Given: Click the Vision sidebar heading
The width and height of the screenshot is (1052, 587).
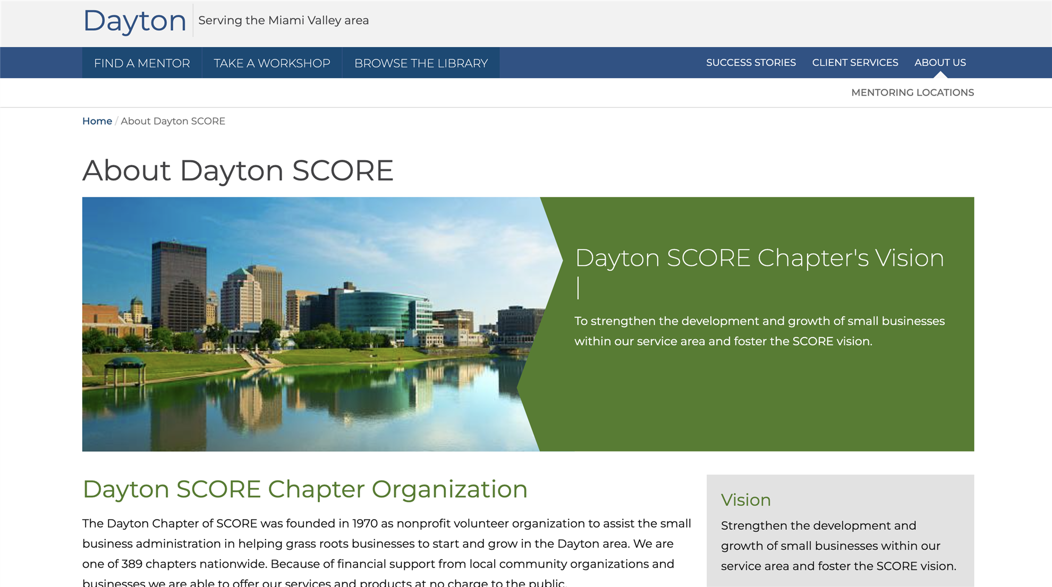Looking at the screenshot, I should click(x=745, y=500).
